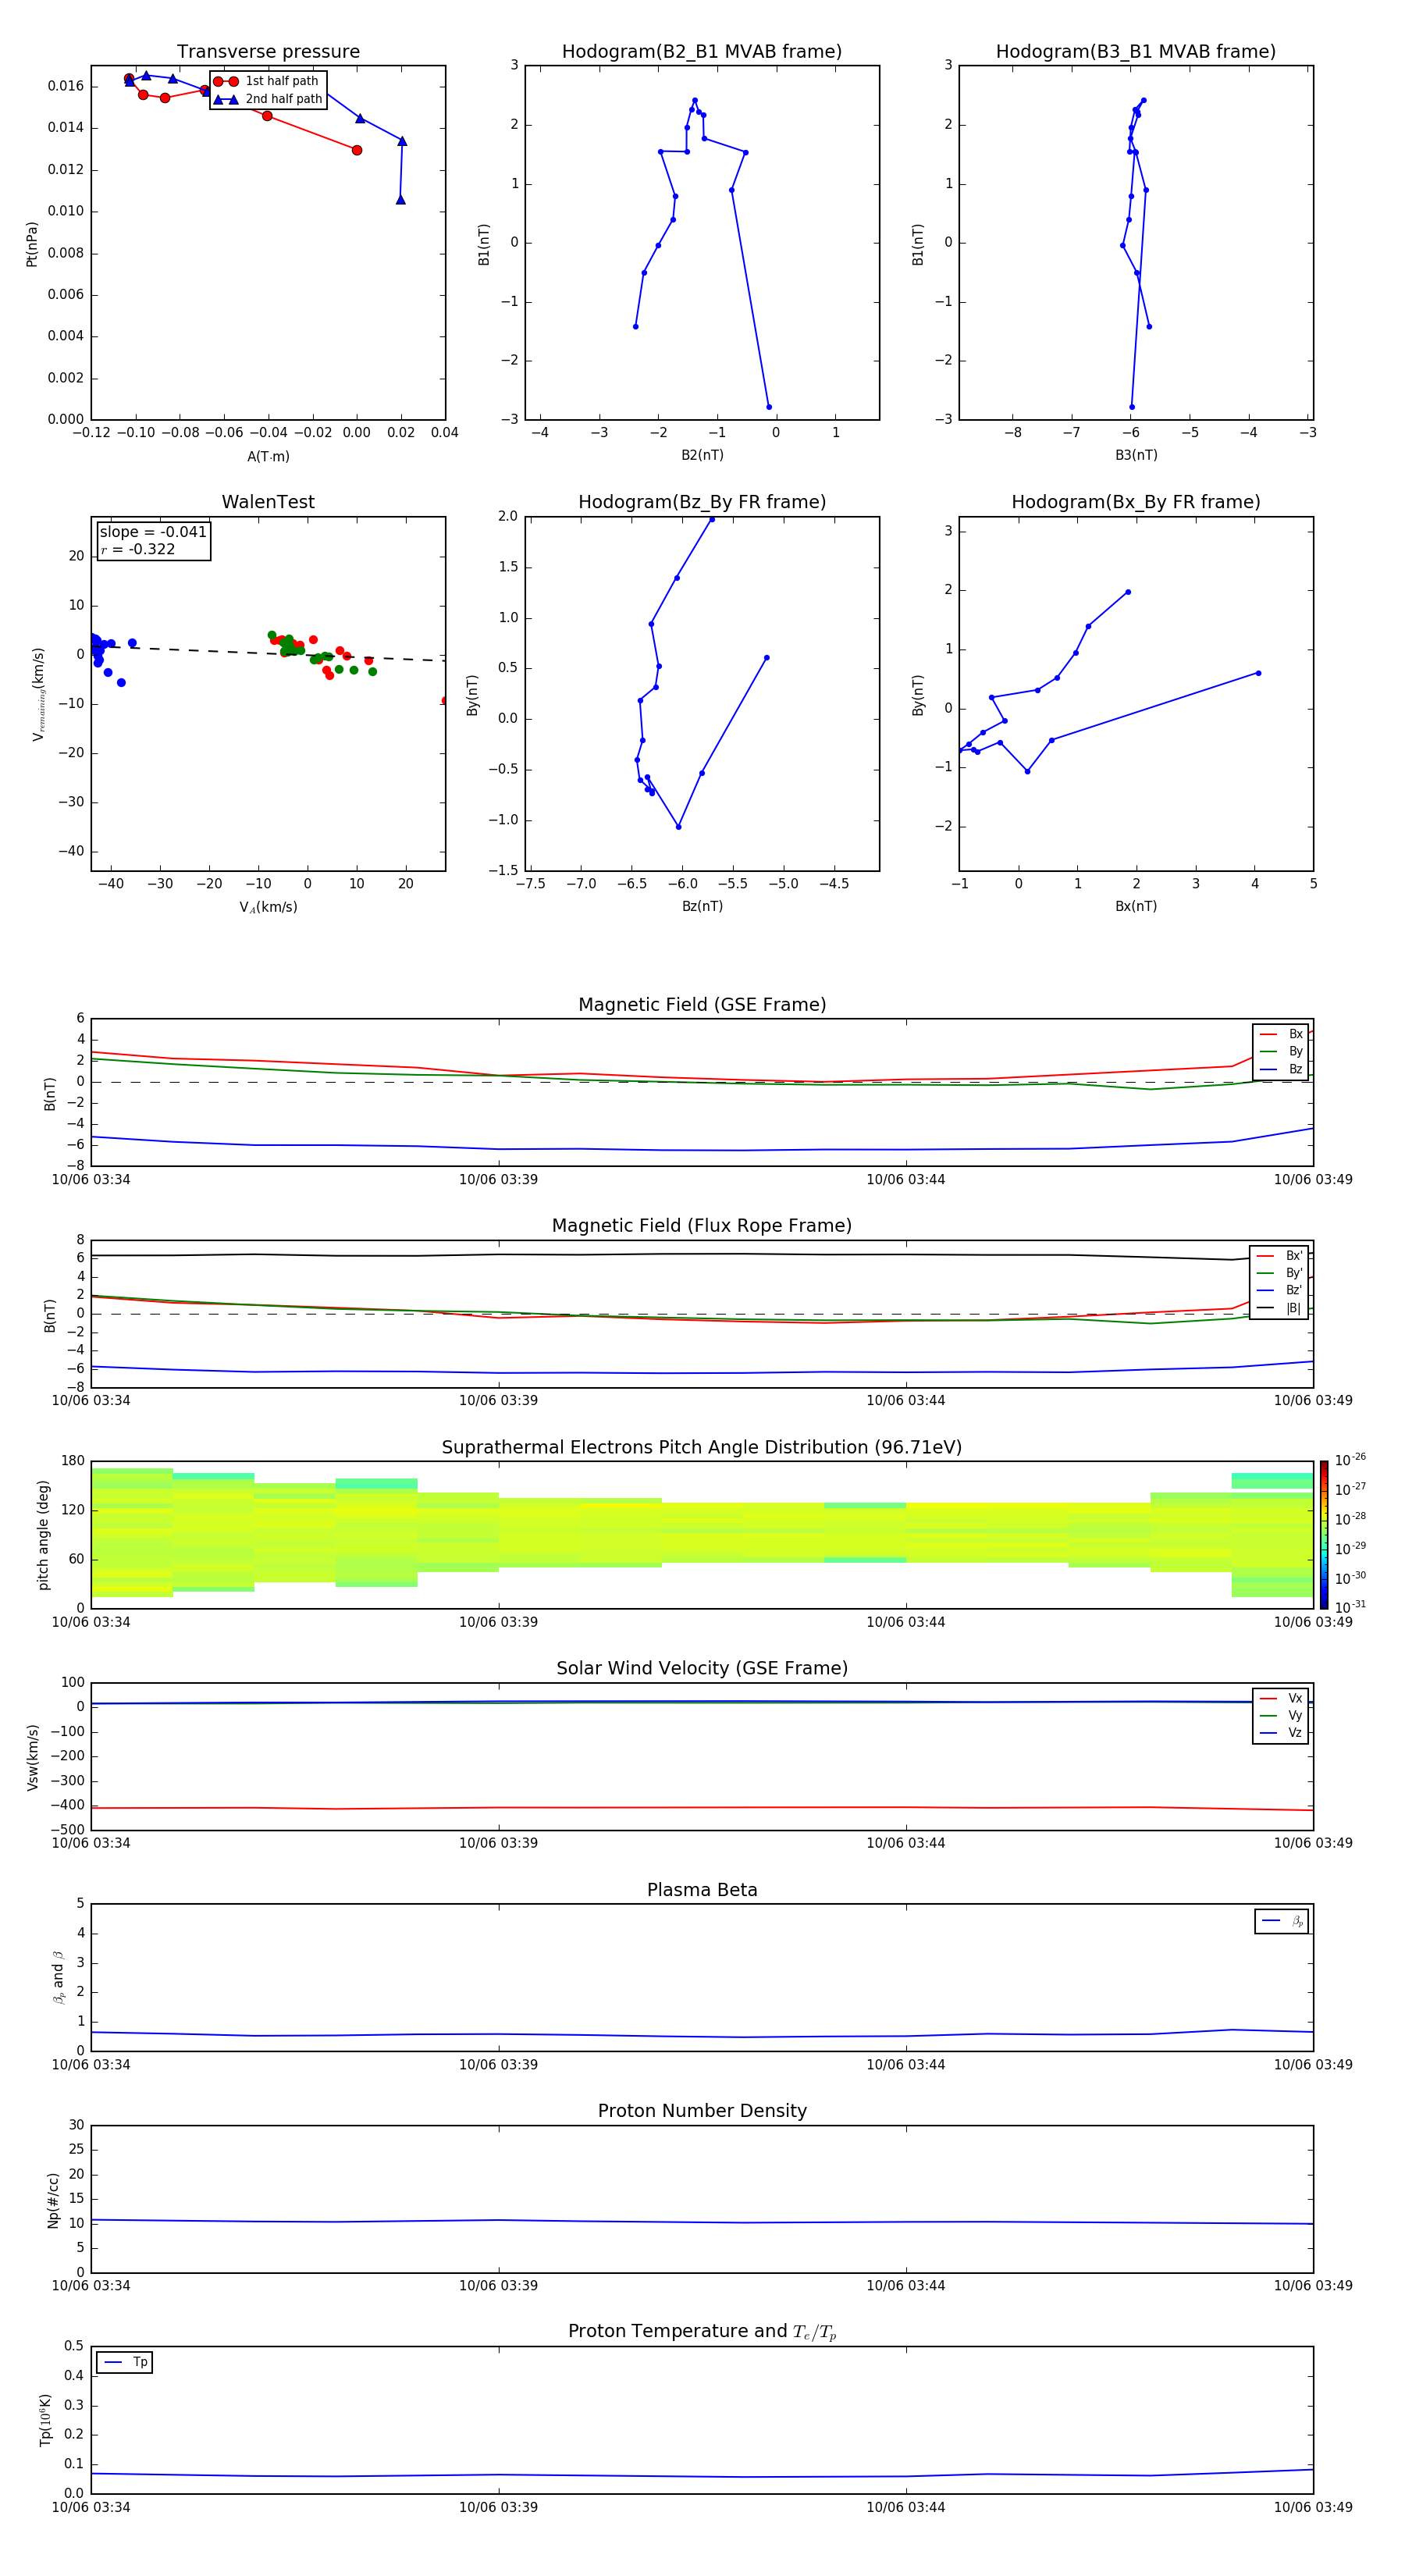
Task: Click the "B3(nT)" x-axis label
Action: 1136,455
